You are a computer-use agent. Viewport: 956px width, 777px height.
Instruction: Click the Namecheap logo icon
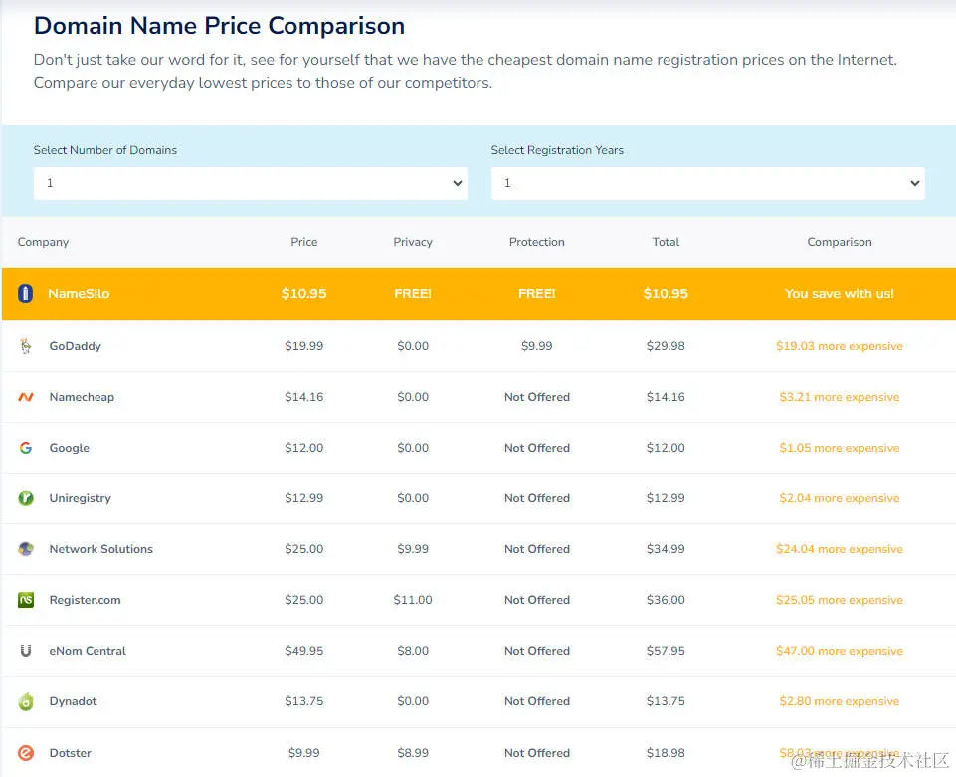point(26,397)
